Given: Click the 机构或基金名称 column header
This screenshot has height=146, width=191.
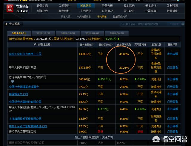Looking at the screenshot, I should pos(42,45).
